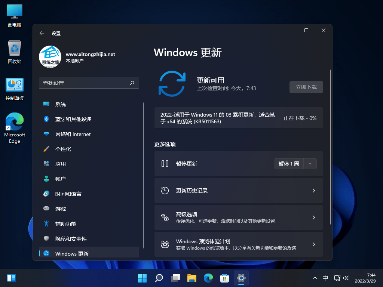Open the 系统 settings section icon

(46, 104)
